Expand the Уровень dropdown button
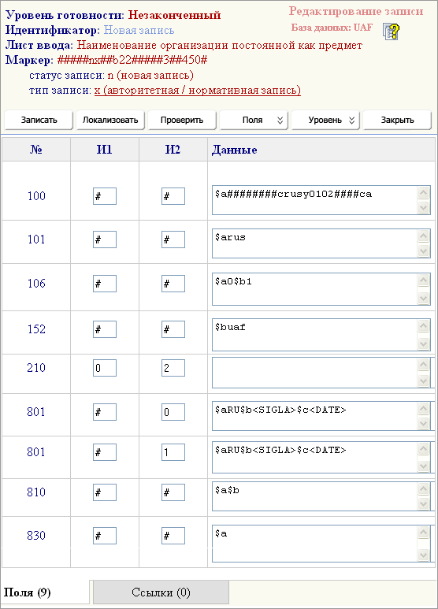Viewport: 438px width, 609px height. coord(325,120)
